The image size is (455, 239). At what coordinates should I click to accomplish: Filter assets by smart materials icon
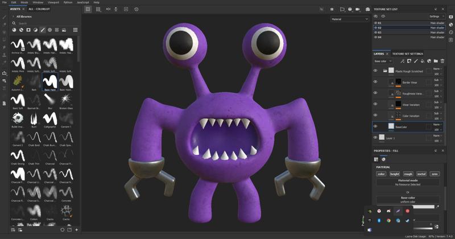[21, 30]
